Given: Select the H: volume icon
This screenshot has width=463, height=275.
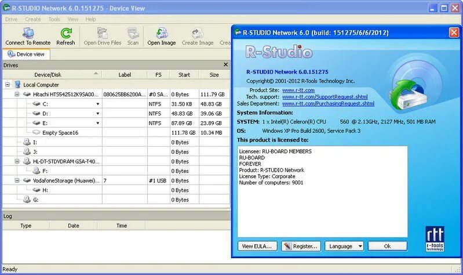Looking at the screenshot, I should 37,190.
